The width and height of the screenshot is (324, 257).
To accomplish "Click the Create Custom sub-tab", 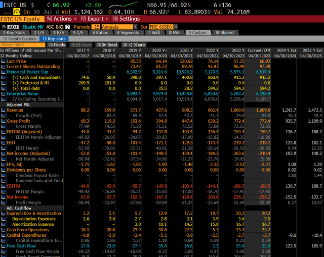I will coord(19,39).
